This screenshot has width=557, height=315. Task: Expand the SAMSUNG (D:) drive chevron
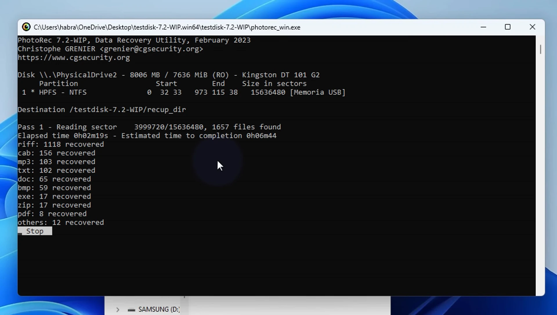tap(118, 309)
